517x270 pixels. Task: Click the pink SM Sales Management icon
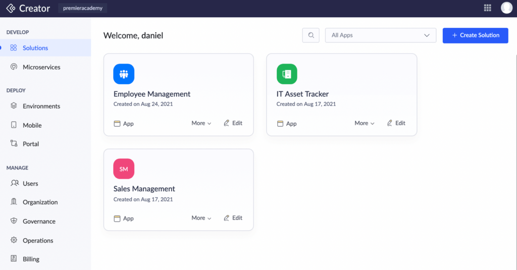point(124,169)
